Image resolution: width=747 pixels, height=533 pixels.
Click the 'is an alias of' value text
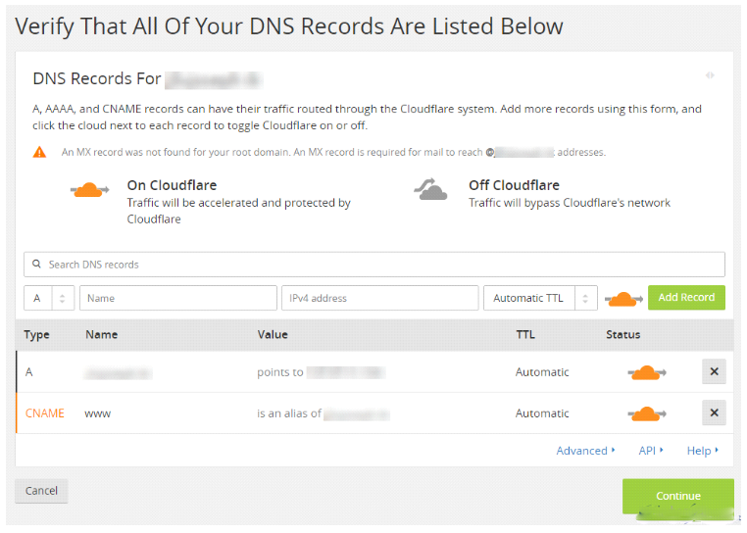pos(289,413)
